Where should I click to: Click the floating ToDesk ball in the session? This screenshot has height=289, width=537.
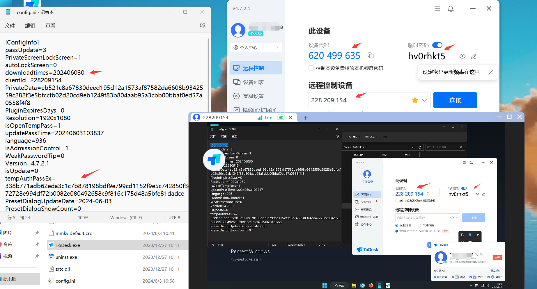pyautogui.click(x=214, y=159)
